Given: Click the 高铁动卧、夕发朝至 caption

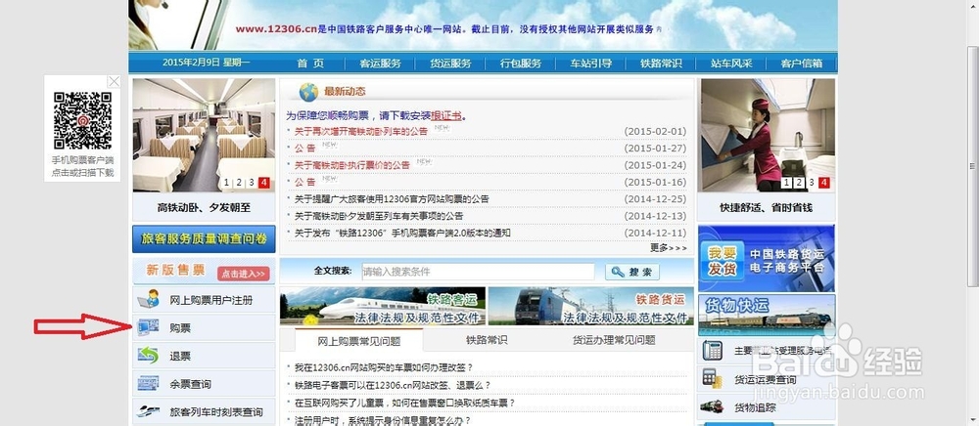Looking at the screenshot, I should [x=204, y=208].
